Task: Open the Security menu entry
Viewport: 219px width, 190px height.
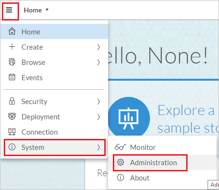Action: pos(54,101)
